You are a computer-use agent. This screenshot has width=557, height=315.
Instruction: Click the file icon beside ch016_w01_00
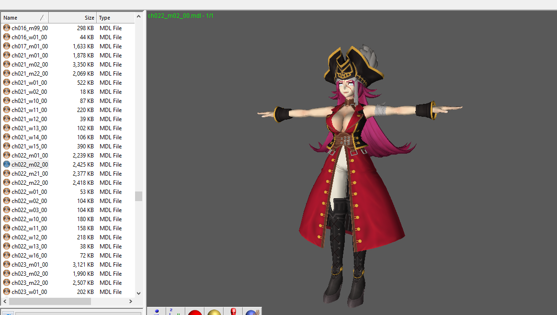click(6, 37)
